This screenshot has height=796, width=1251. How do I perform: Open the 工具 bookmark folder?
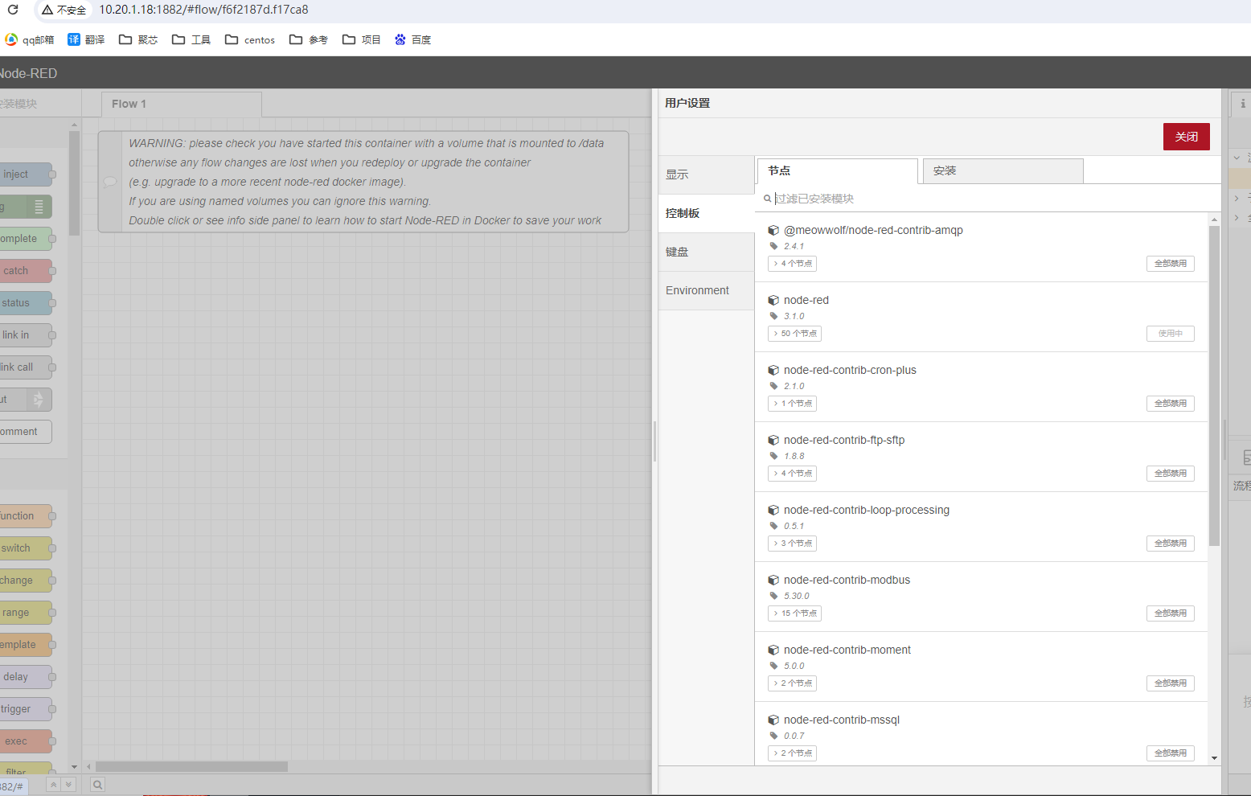(x=191, y=39)
